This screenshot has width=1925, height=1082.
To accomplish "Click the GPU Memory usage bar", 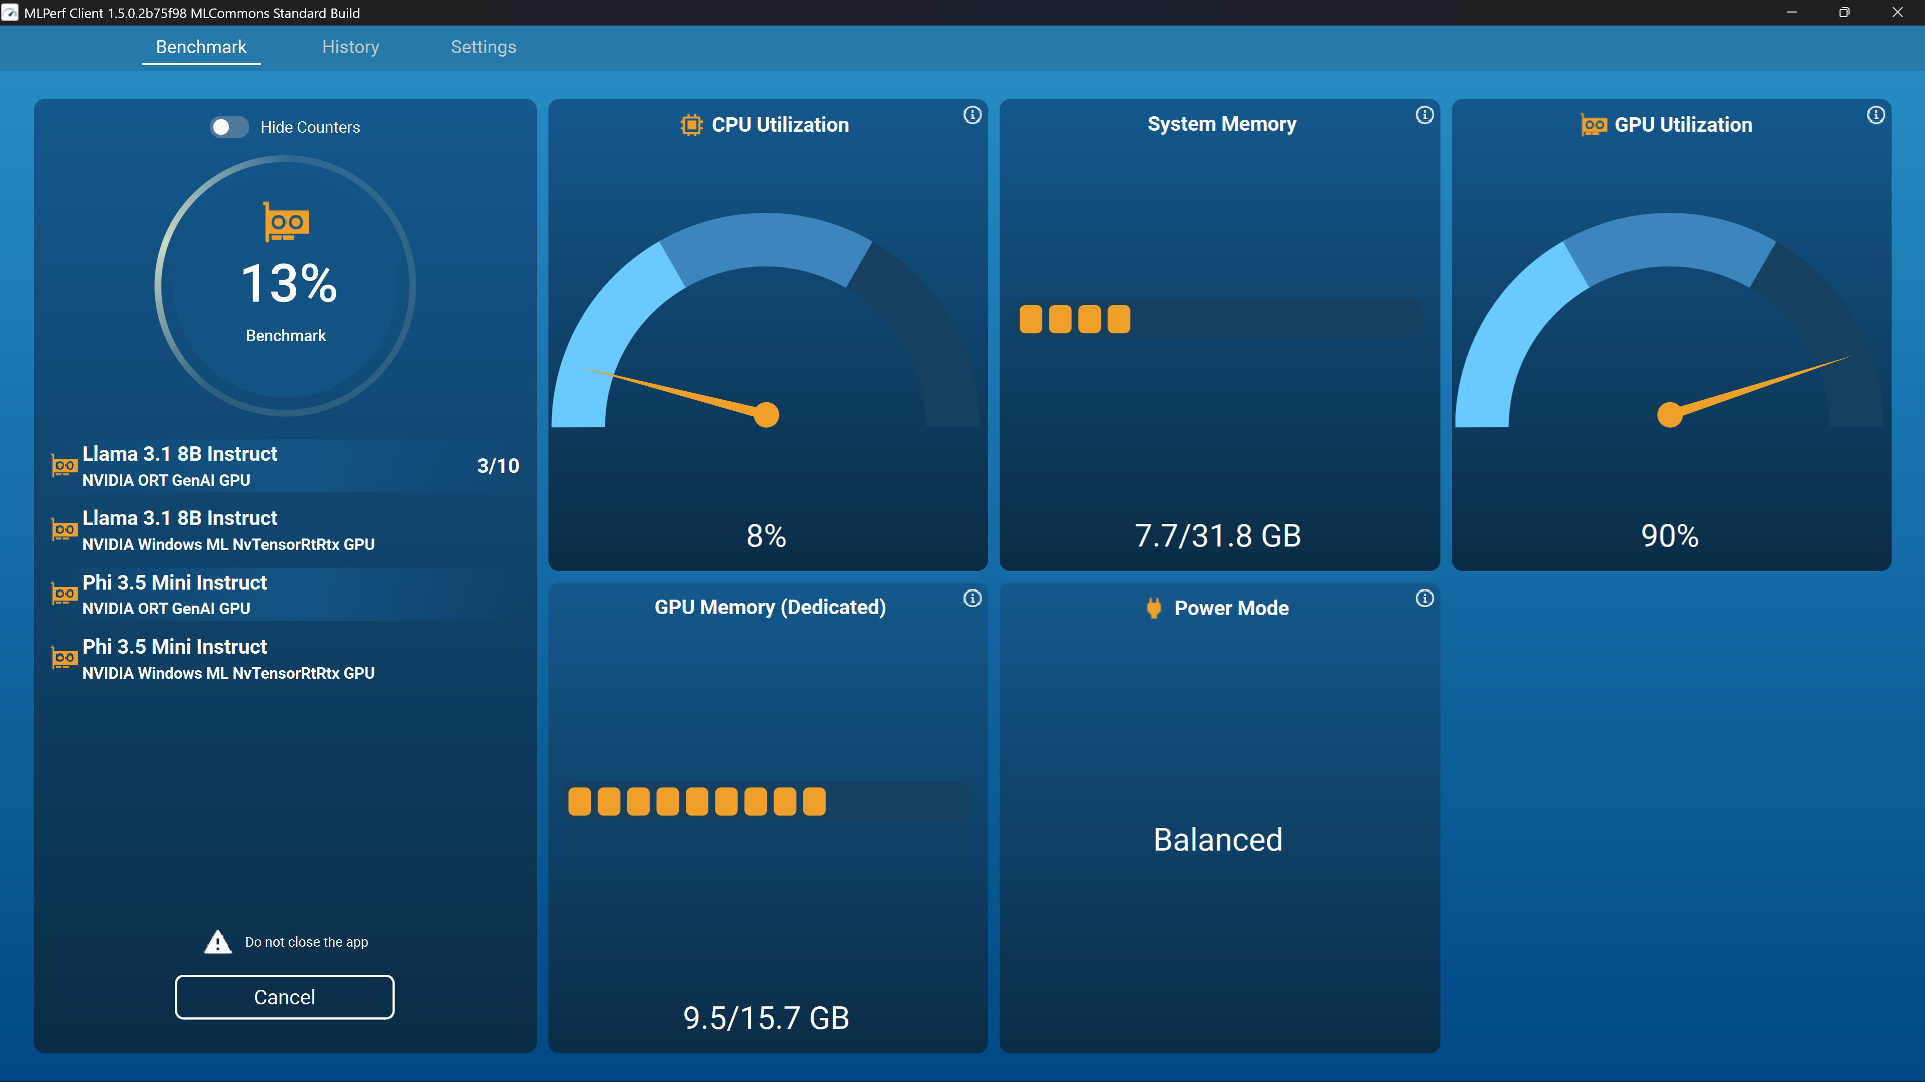I will (x=767, y=802).
